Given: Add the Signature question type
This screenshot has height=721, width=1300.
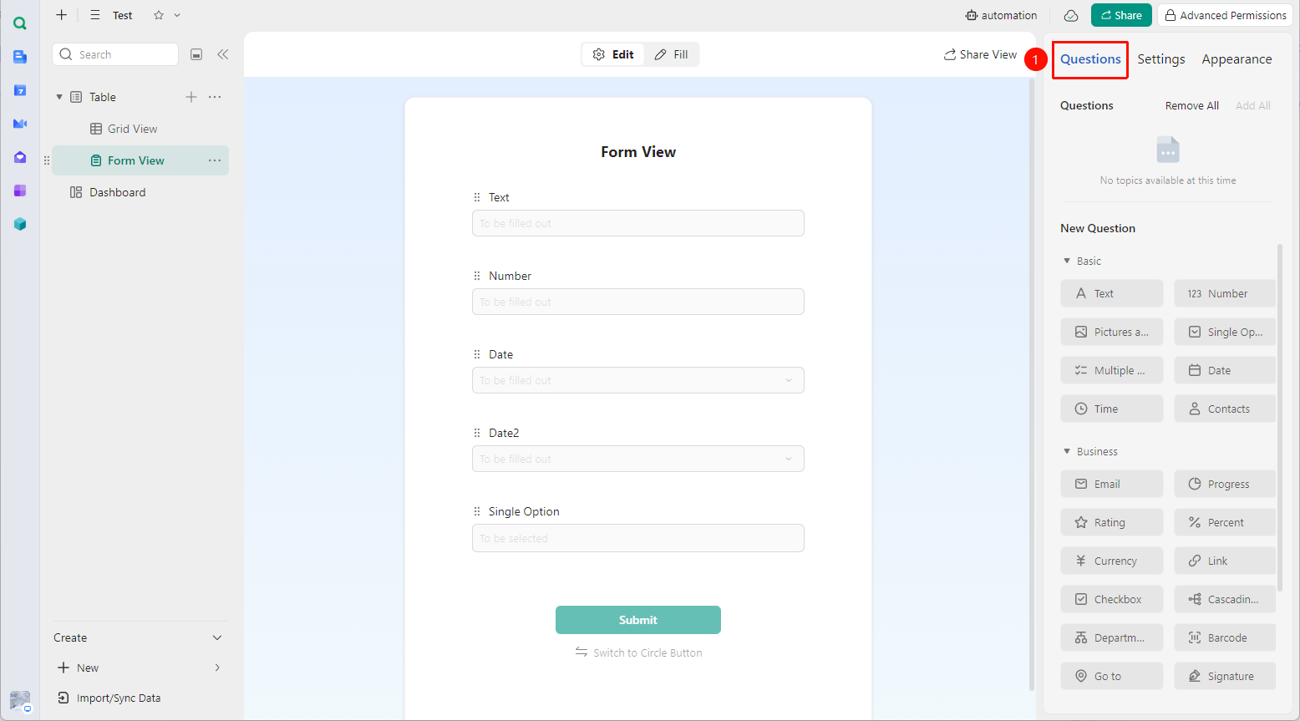Looking at the screenshot, I should coord(1224,676).
